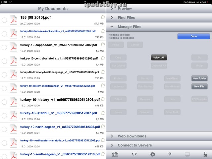Tap PDF icon of turkey-10-cappadocia file
The width and height of the screenshot is (212, 159).
tap(14, 47)
